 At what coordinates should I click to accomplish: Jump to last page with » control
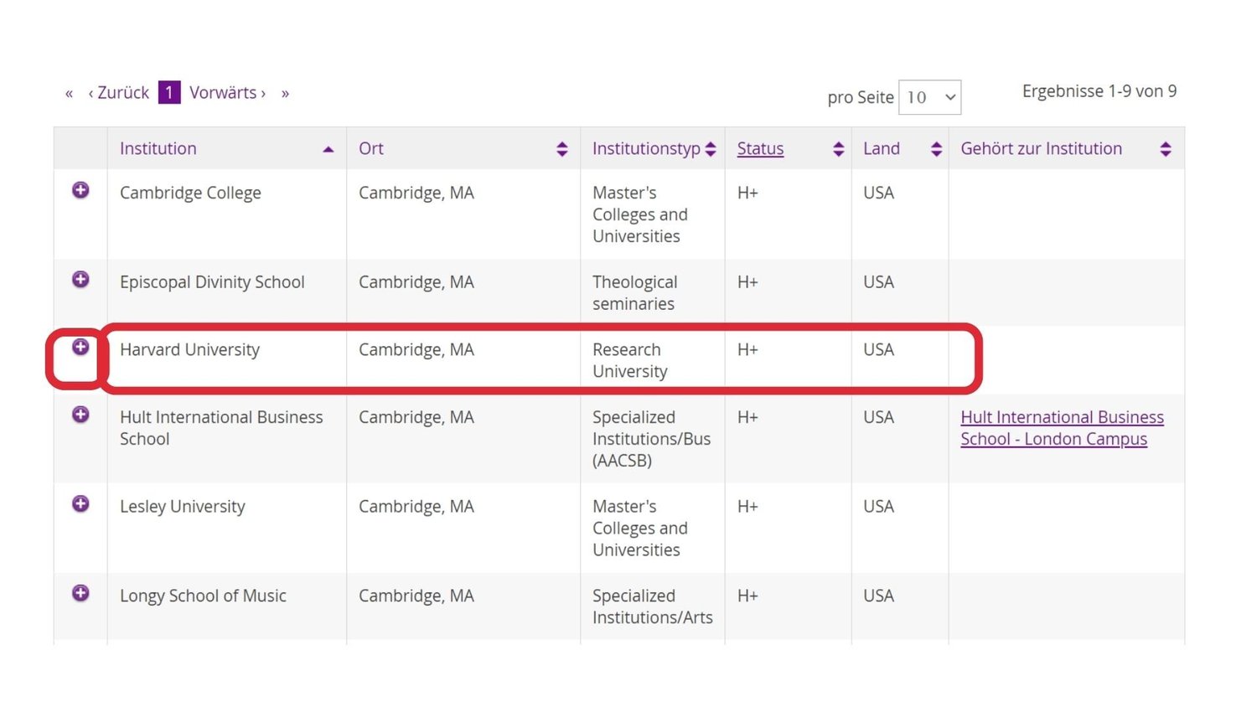pos(285,92)
